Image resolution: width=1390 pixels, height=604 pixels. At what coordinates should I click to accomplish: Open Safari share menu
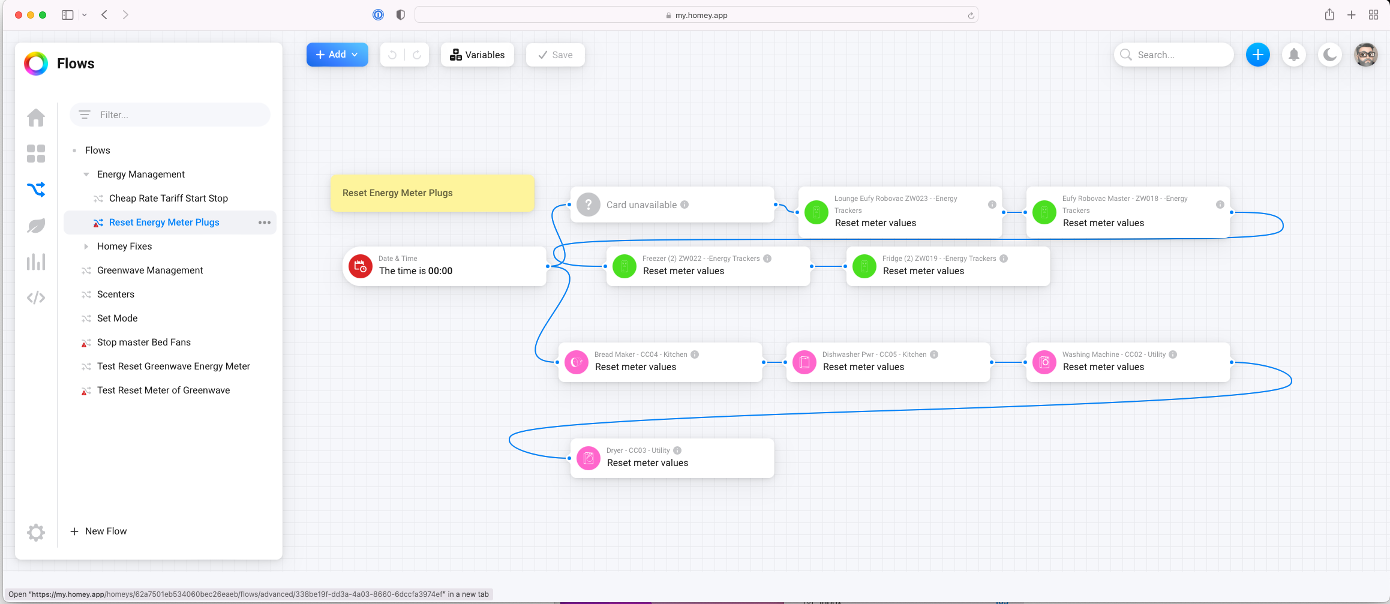click(1329, 15)
